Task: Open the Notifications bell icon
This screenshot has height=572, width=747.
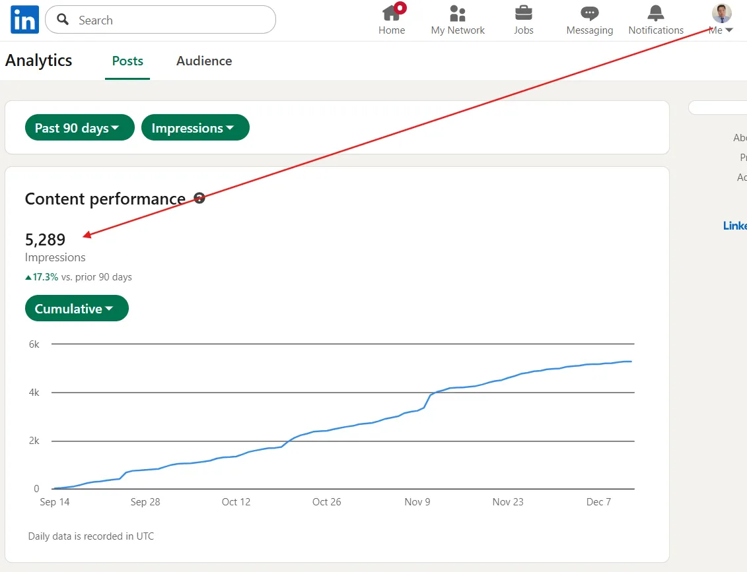Action: click(656, 13)
